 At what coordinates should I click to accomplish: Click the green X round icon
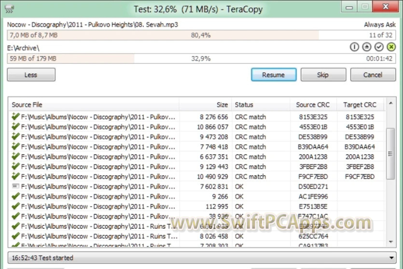391,47
